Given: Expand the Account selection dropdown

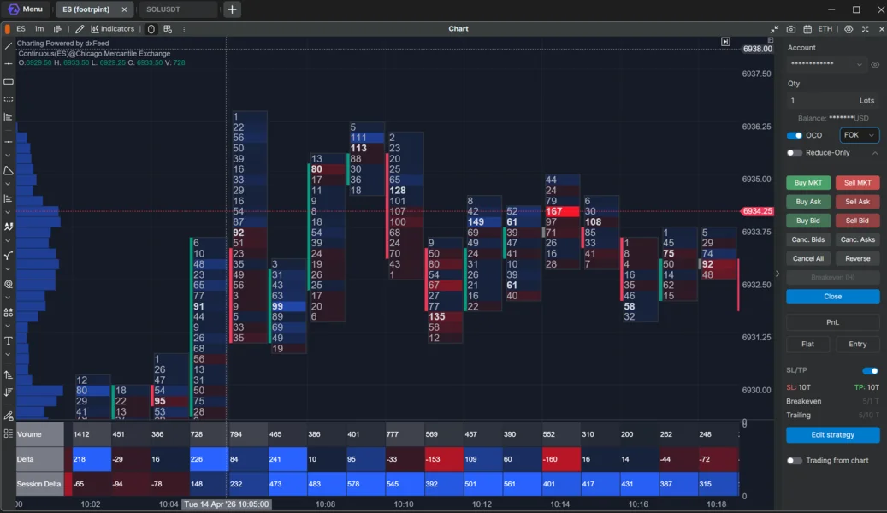Looking at the screenshot, I should [826, 64].
